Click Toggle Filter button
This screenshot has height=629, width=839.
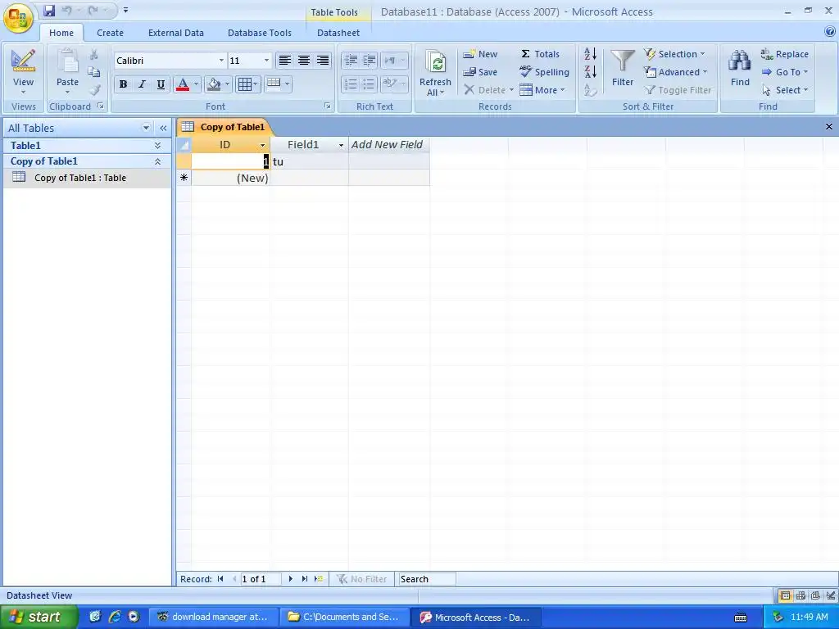pos(678,90)
